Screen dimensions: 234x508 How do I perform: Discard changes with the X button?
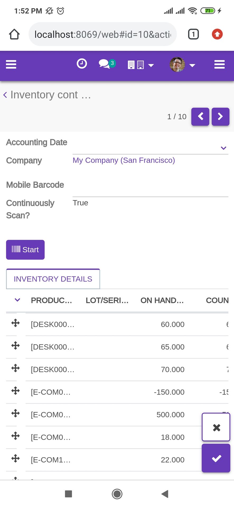(216, 427)
